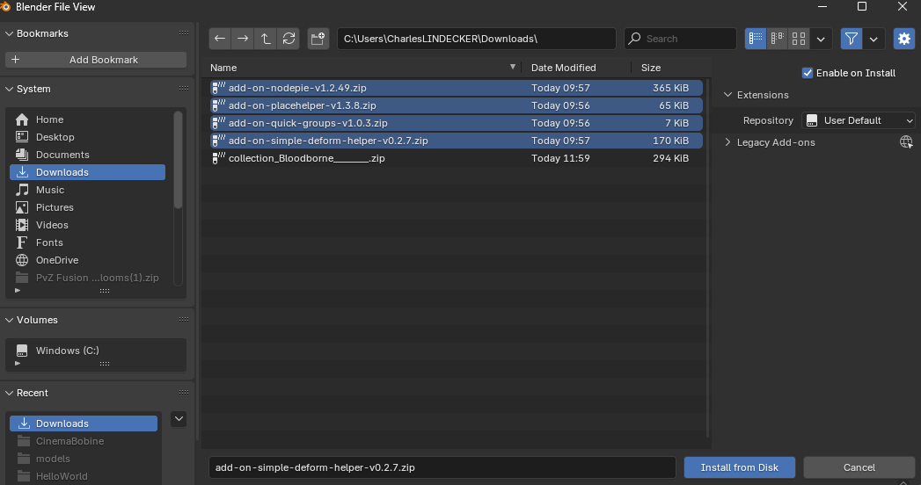Navigate to parent directory

click(266, 39)
